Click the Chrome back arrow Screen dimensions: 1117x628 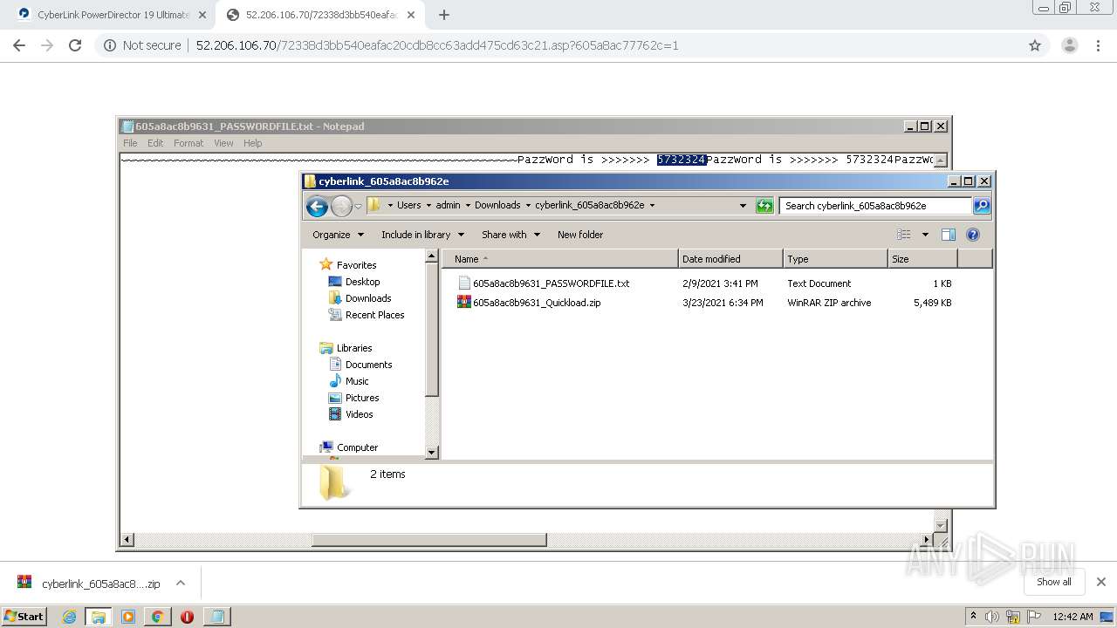(19, 45)
